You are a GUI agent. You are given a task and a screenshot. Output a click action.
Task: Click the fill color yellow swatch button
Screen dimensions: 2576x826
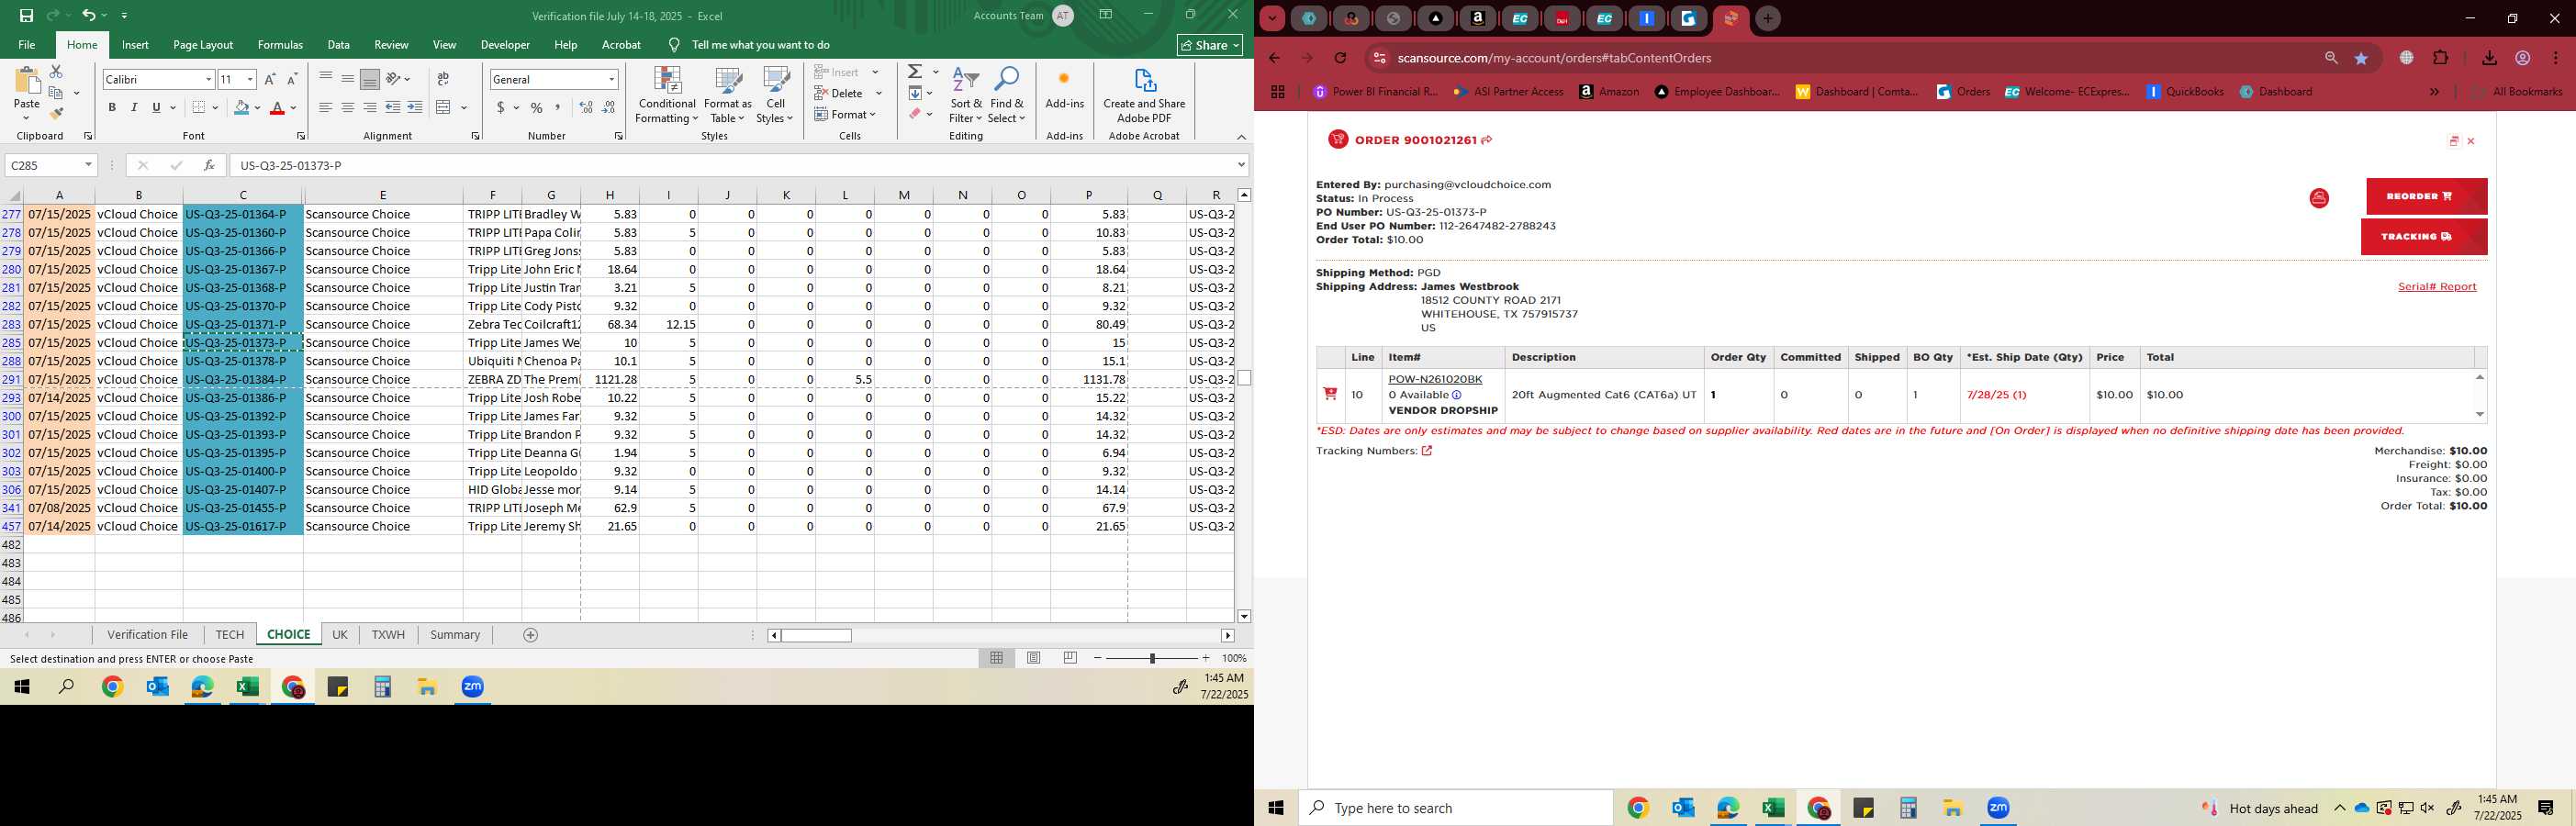pyautogui.click(x=241, y=107)
